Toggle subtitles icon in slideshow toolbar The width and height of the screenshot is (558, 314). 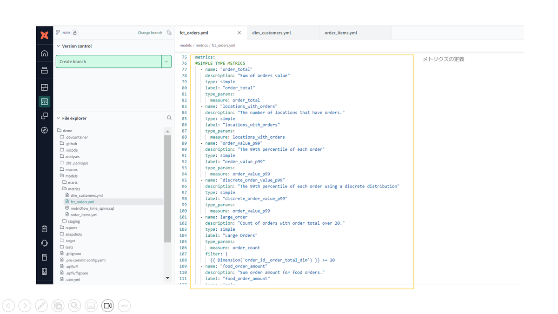pyautogui.click(x=91, y=306)
